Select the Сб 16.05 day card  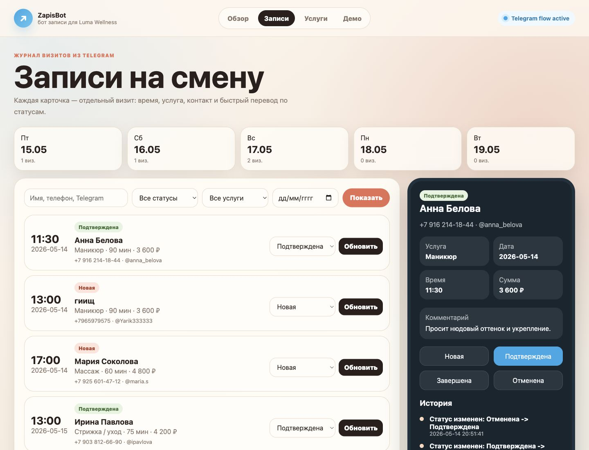coord(181,148)
